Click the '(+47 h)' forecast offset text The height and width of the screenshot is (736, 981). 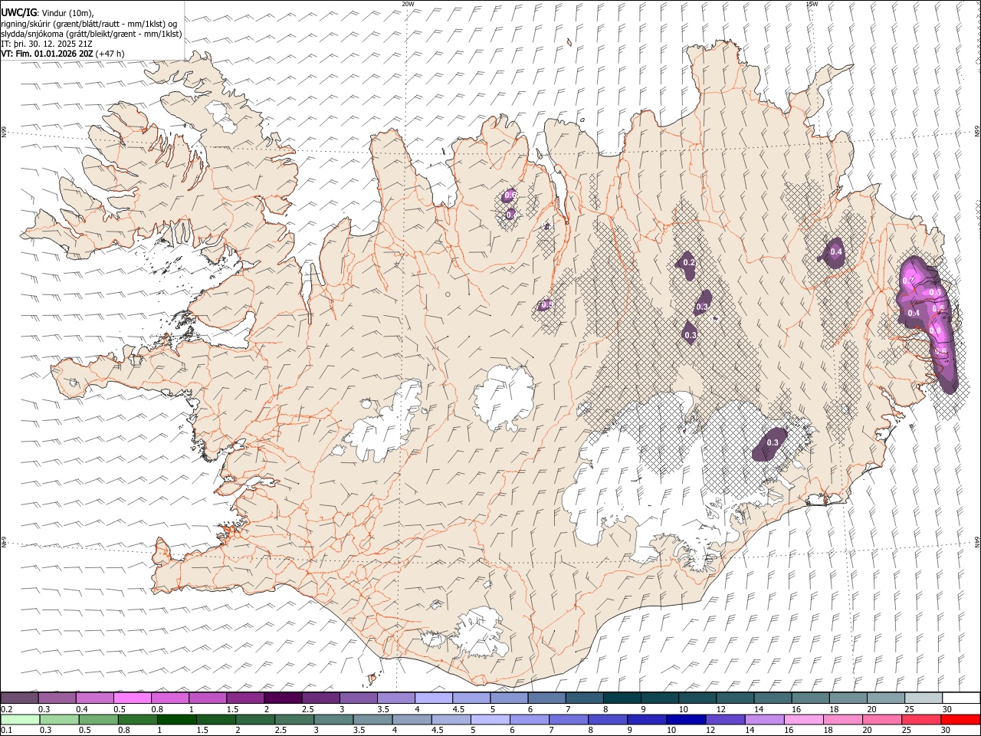[x=110, y=54]
